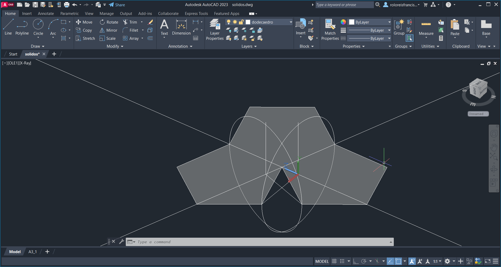The height and width of the screenshot is (267, 501).
Task: Click the Share button
Action: point(117,5)
